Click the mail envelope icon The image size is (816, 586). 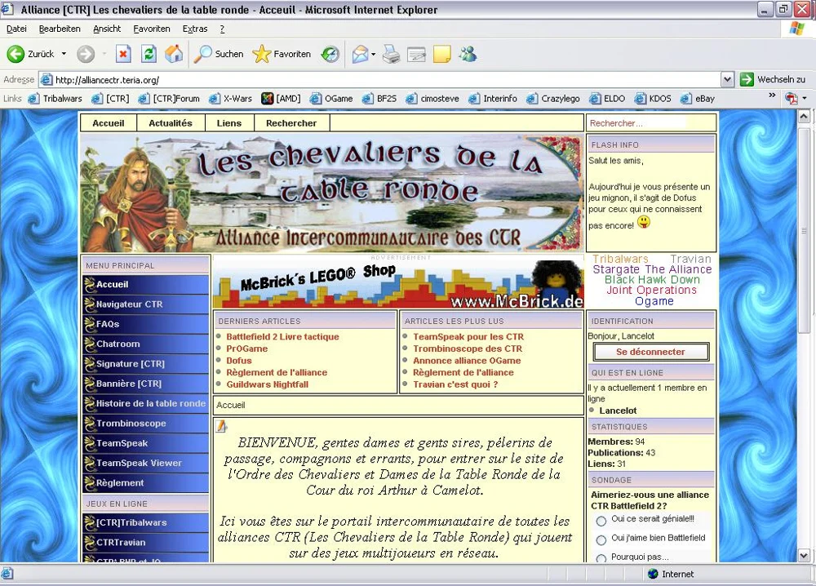(x=360, y=54)
